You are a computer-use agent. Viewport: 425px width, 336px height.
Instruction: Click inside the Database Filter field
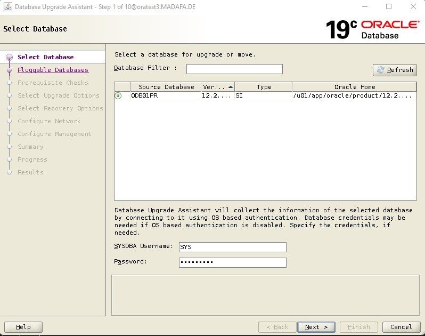coord(234,69)
